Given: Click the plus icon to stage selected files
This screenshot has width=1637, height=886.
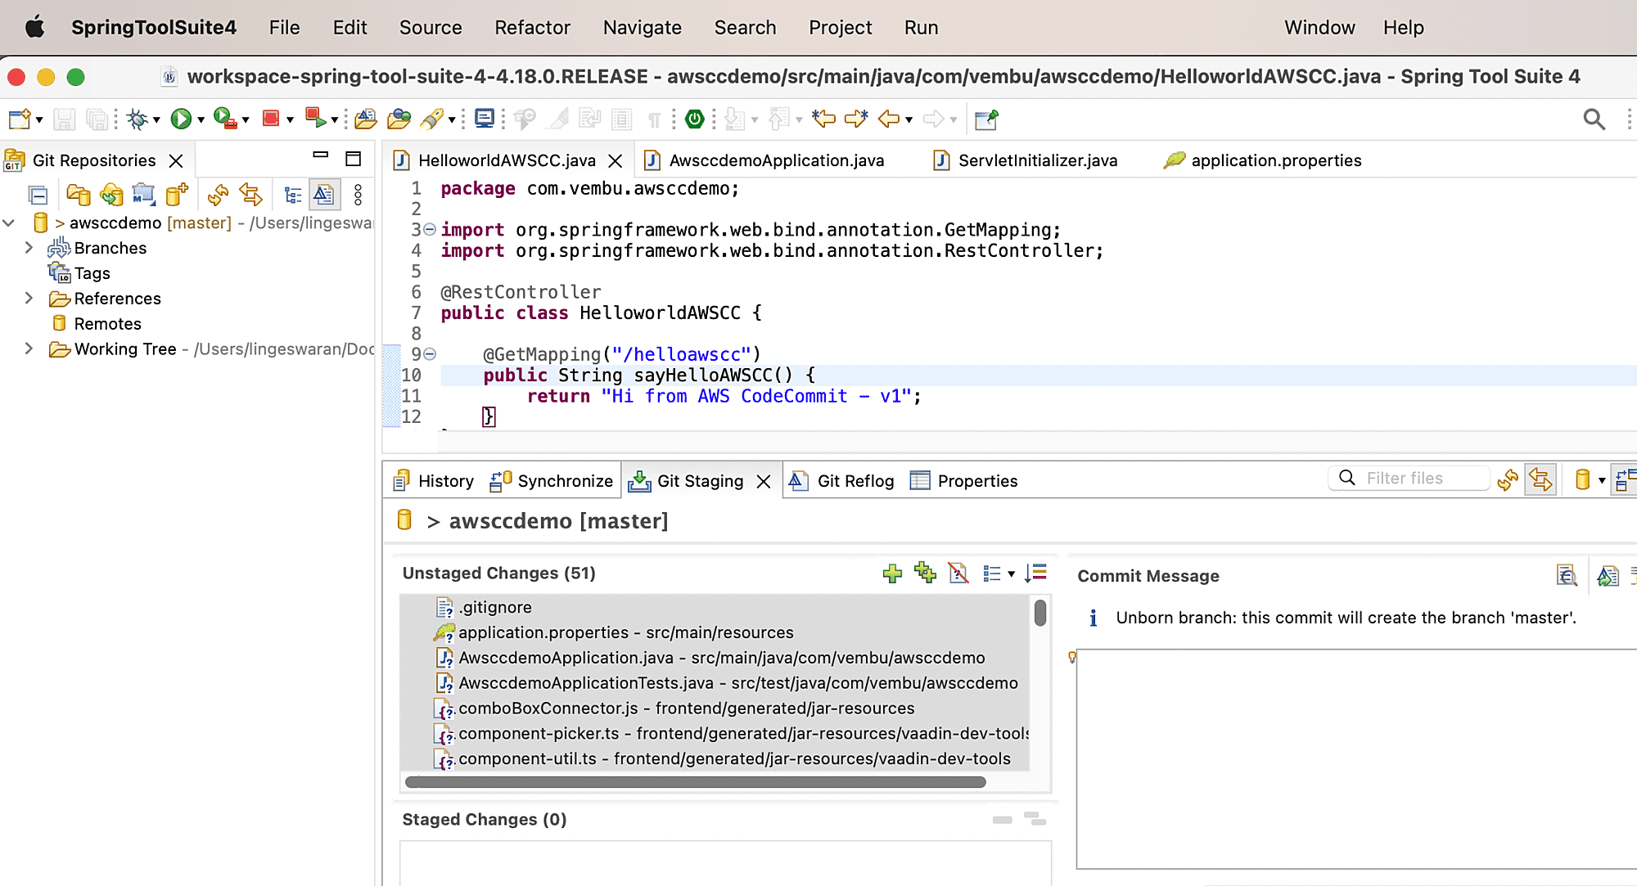Looking at the screenshot, I should coord(892,573).
